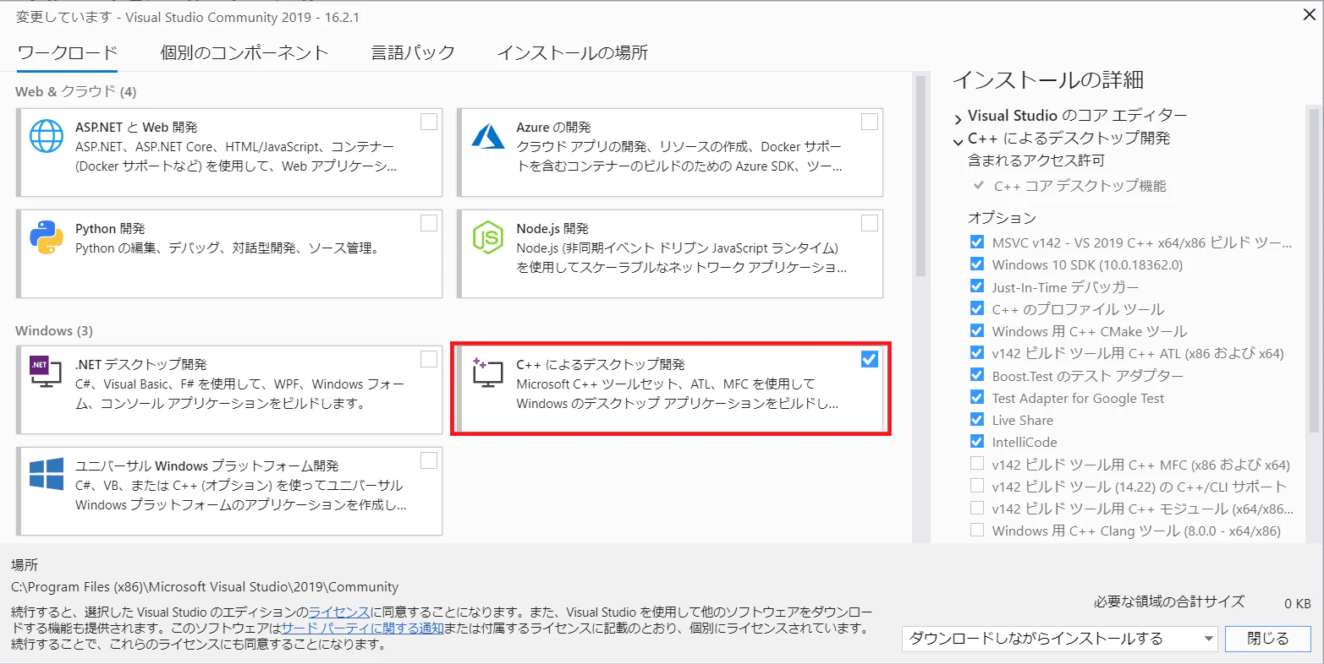Uncheck the MSVC v142 build tools option
1324x664 pixels.
[977, 242]
